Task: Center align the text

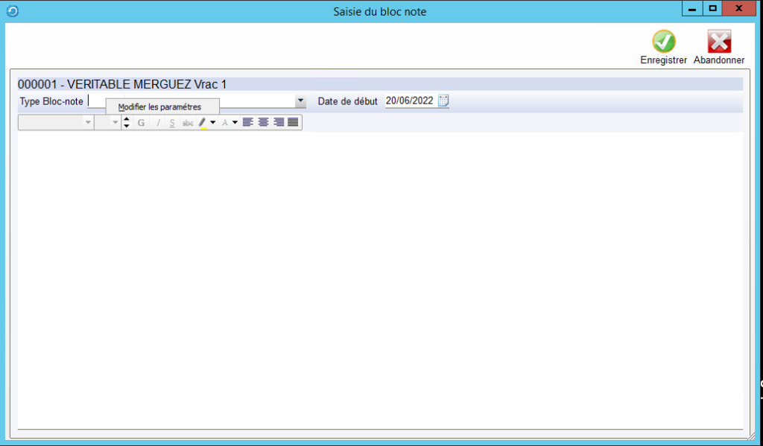Action: tap(263, 122)
